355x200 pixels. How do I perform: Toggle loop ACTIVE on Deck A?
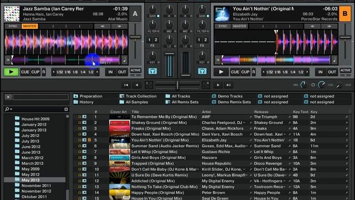(135, 71)
